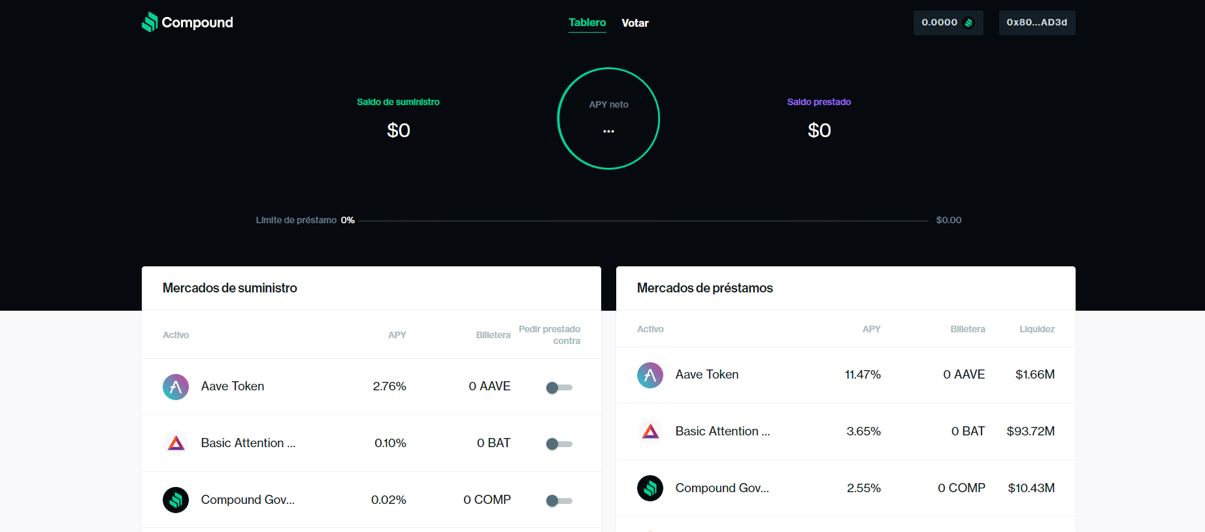Select Compound Gov... in borrow markets
1205x532 pixels.
point(722,488)
